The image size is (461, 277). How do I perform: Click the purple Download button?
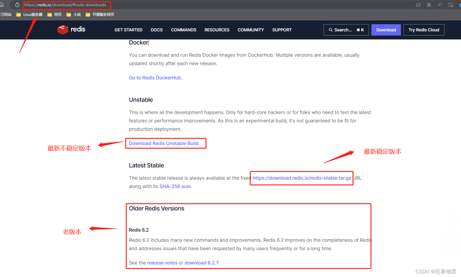point(386,30)
